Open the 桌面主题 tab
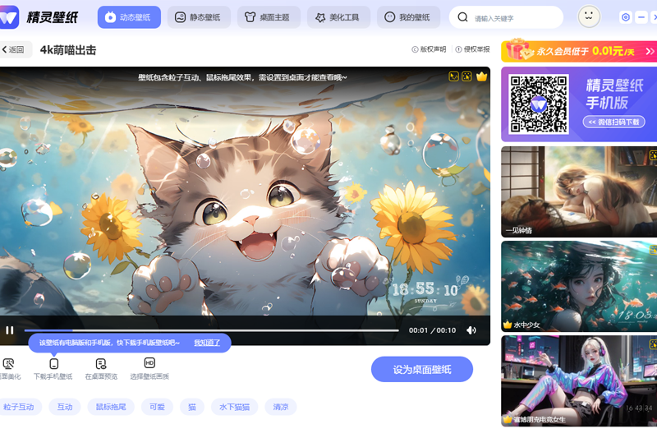 point(269,17)
